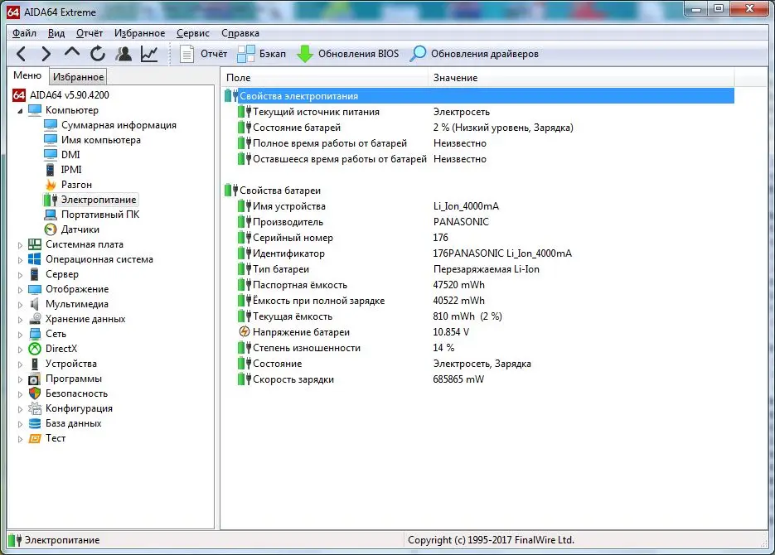Expand the Отображение tree node
This screenshot has height=555, width=775.
[20, 290]
